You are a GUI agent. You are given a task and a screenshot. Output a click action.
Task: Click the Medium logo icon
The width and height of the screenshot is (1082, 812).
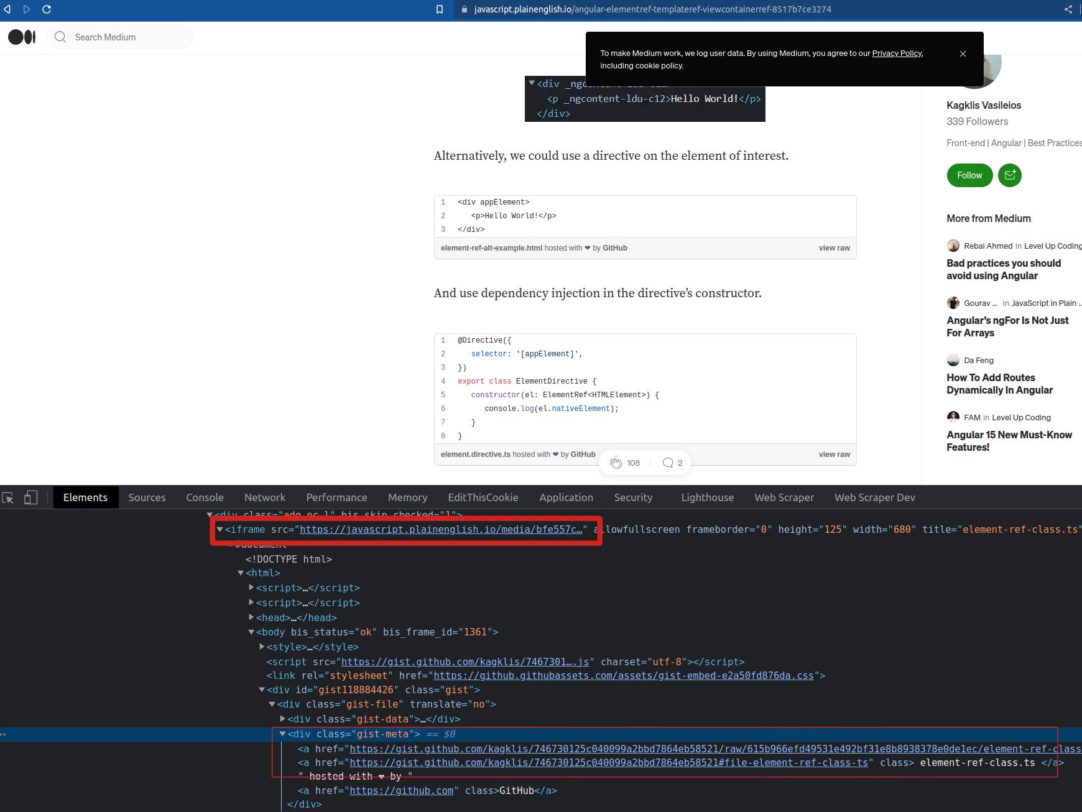click(x=22, y=37)
